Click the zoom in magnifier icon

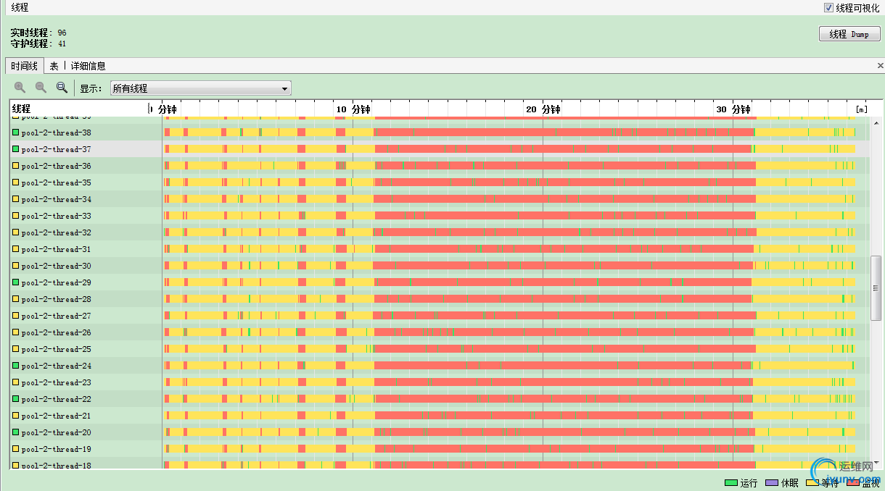pos(20,88)
